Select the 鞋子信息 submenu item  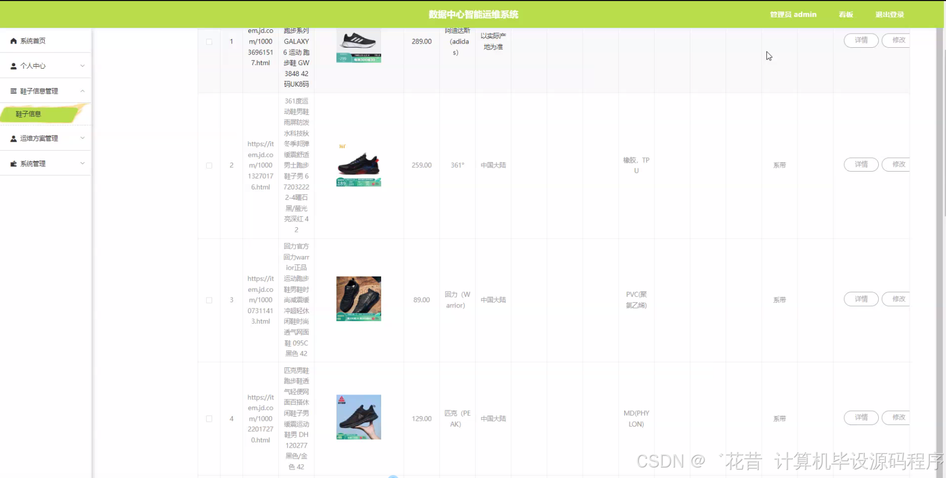pos(45,114)
